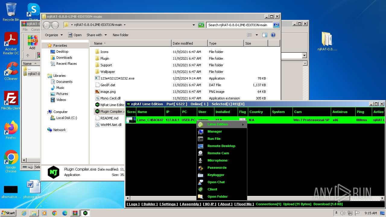
Task: Click the Manager monitor icon
Action: click(x=201, y=131)
